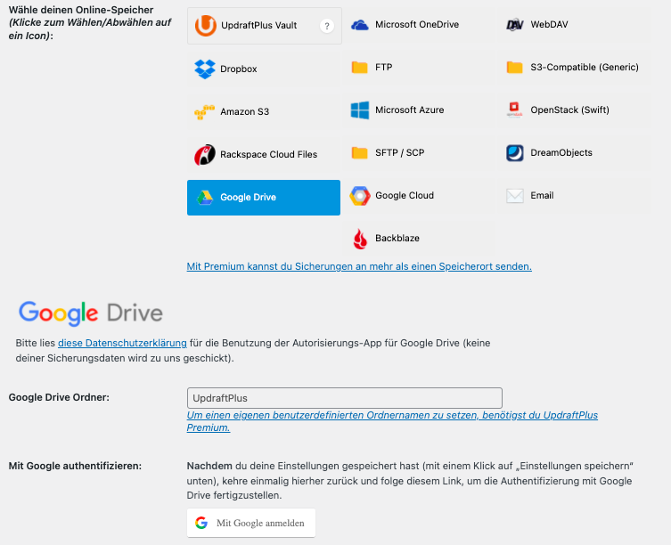Deselect the highlighted Google Drive option
This screenshot has width=671, height=545.
(x=264, y=198)
